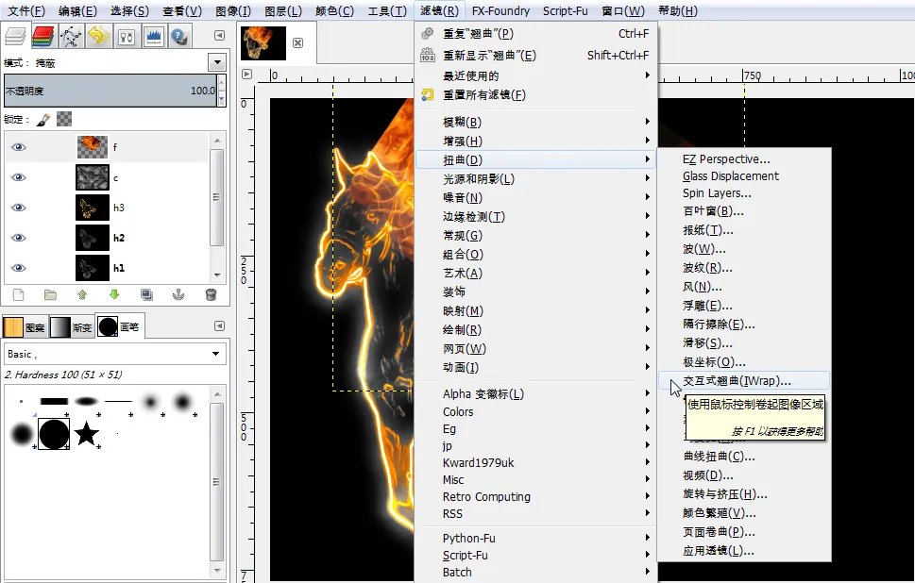Image resolution: width=915 pixels, height=583 pixels.
Task: Open the Undo History tab icon
Action: (98, 37)
